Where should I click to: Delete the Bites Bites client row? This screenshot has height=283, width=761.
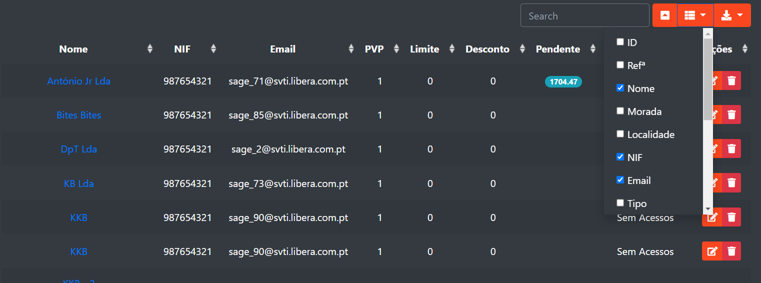731,115
